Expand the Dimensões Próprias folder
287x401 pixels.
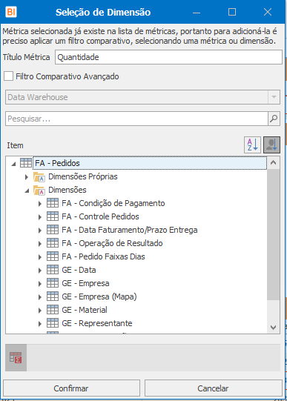(27, 176)
